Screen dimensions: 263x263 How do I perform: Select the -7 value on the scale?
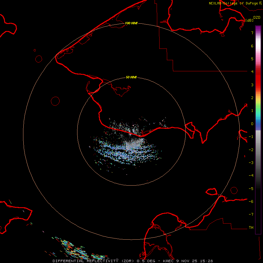[x=251, y=214]
